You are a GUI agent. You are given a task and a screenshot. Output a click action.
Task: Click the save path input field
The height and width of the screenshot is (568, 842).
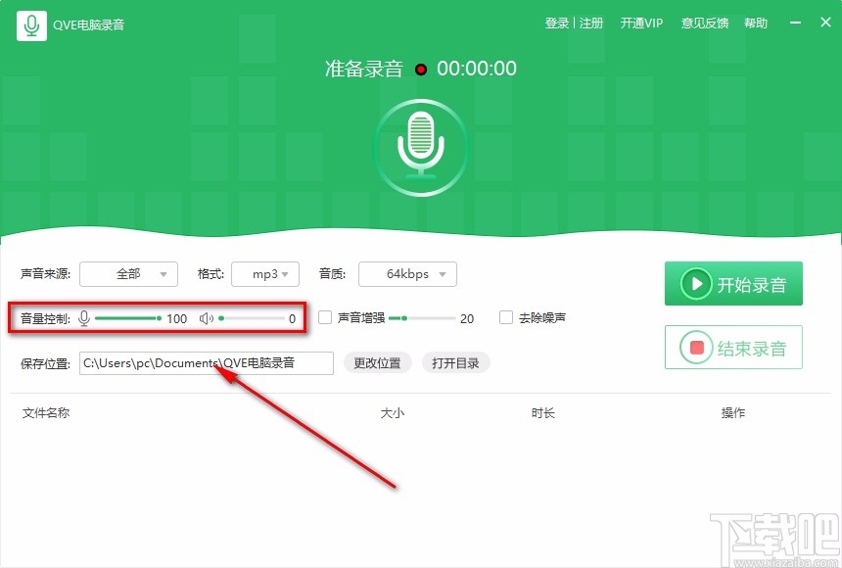206,362
